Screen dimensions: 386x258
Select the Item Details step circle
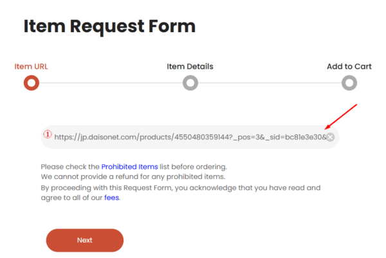(x=190, y=83)
